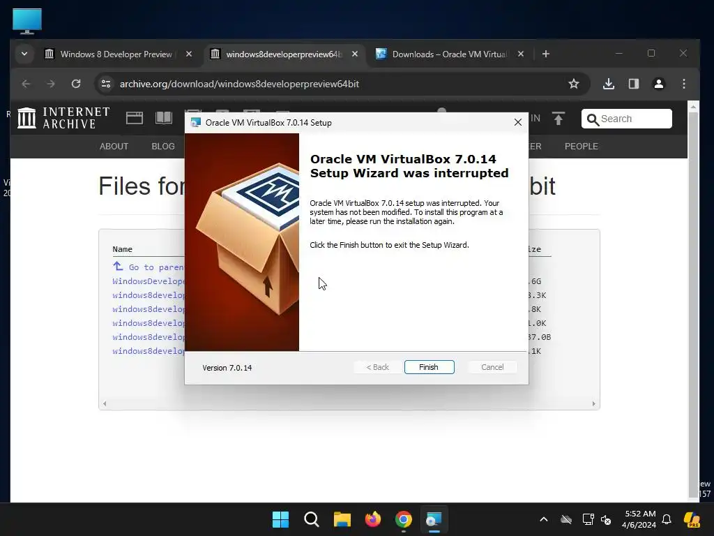This screenshot has height=536, width=714.
Task: Reload the archive.org page
Action: click(x=76, y=84)
